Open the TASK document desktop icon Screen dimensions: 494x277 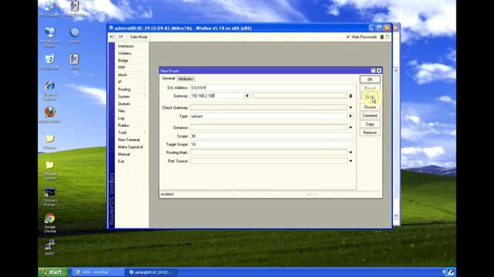[x=74, y=62]
